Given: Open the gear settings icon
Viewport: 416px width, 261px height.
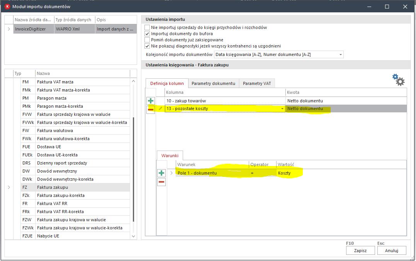Looking at the screenshot, I should [x=398, y=80].
